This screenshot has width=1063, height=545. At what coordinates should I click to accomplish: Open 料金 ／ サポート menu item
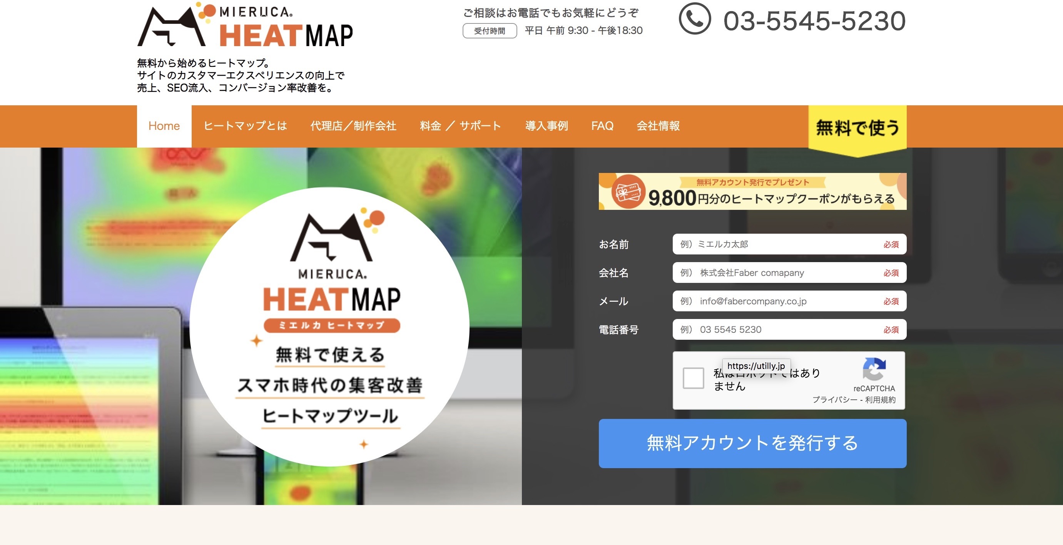[x=461, y=126]
